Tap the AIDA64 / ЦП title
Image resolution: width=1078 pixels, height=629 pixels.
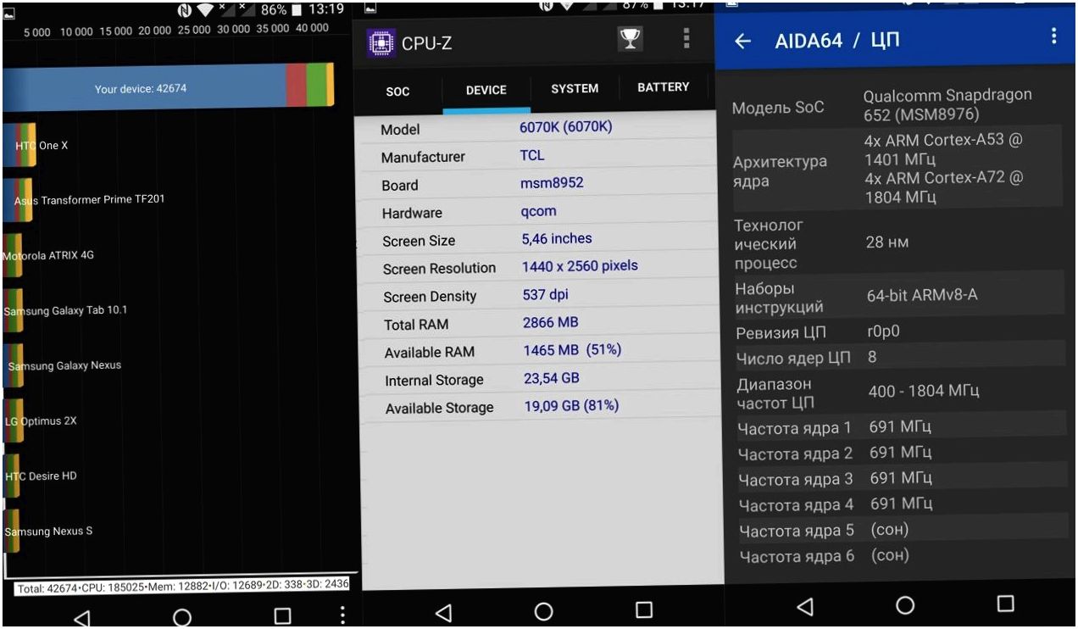pos(837,41)
